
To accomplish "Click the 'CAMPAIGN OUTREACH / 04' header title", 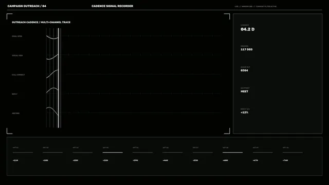I will point(27,6).
